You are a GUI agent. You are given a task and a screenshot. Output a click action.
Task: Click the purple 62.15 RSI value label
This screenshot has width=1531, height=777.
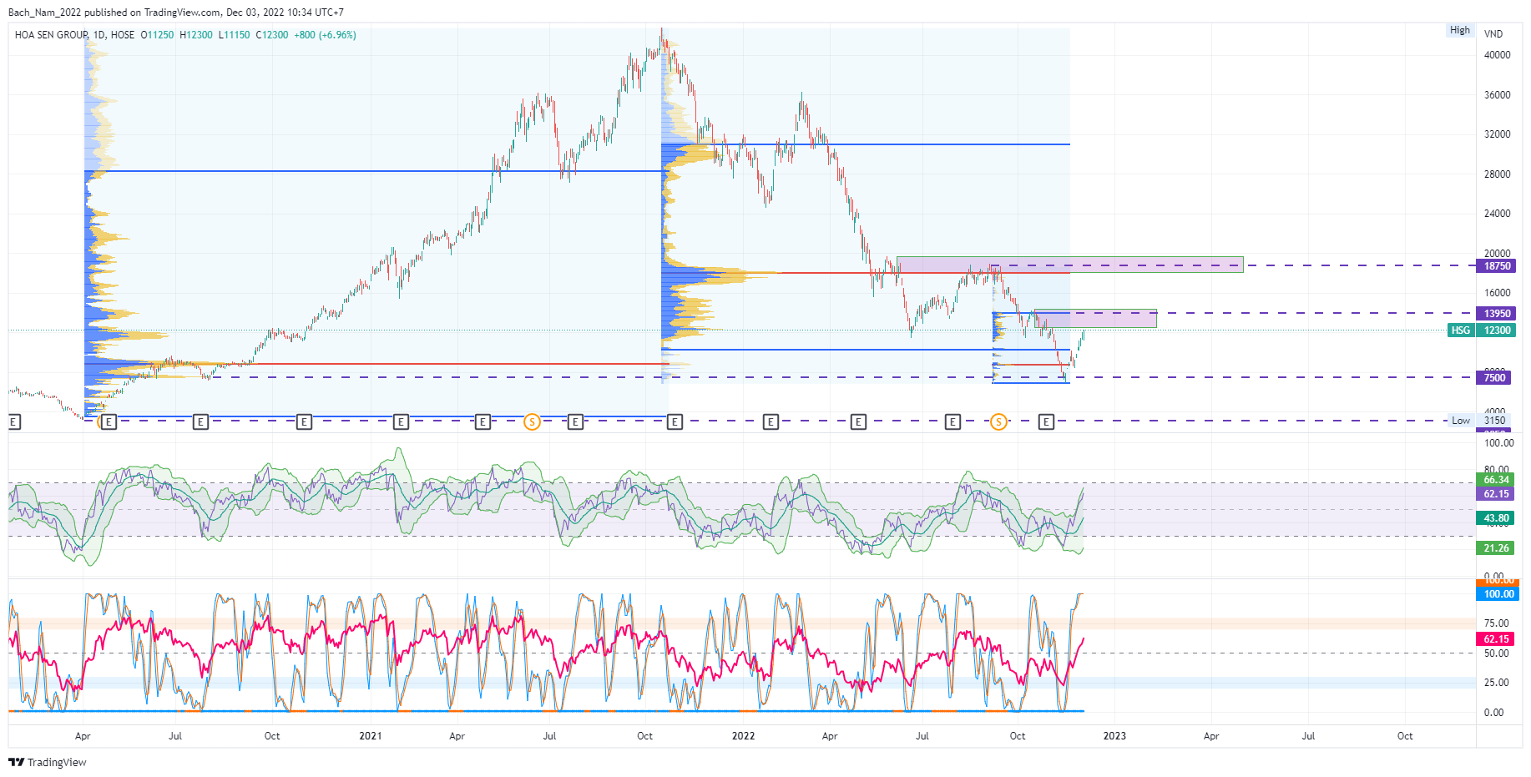[x=1497, y=494]
